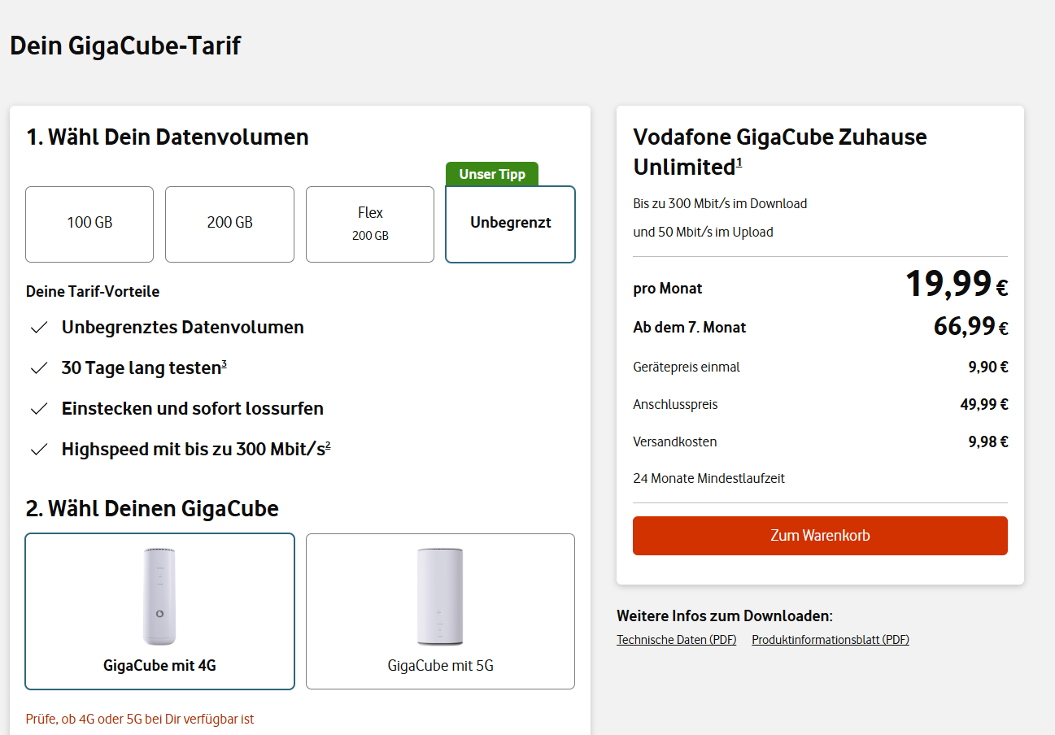The height and width of the screenshot is (735, 1055).
Task: Select the 100 GB data volume option
Action: (x=89, y=224)
